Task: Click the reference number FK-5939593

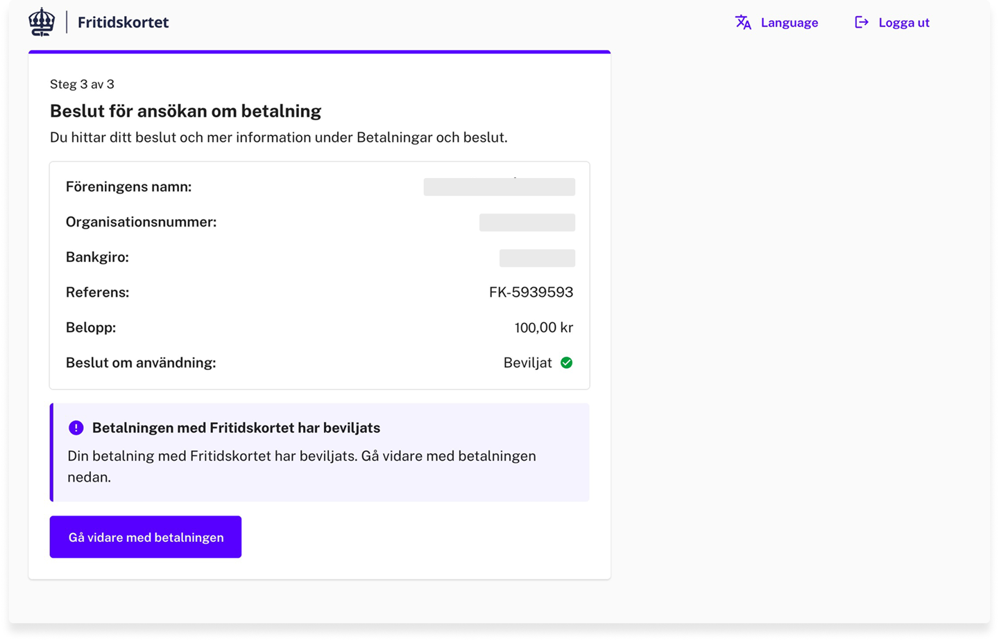Action: click(531, 292)
